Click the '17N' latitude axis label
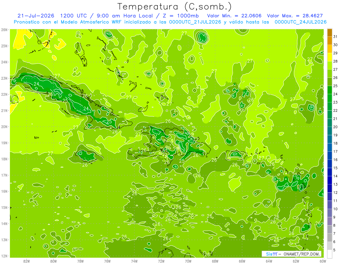343x265 pixels. pyautogui.click(x=4, y=175)
